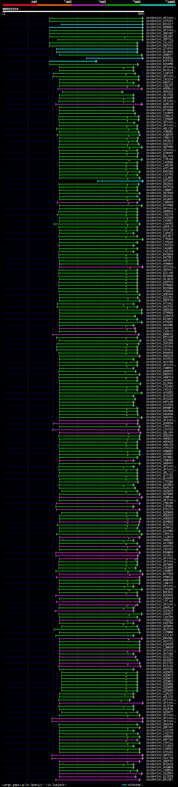Select the UniRef100_A9MM06 label
The width and height of the screenshot is (178, 787).
(160, 211)
